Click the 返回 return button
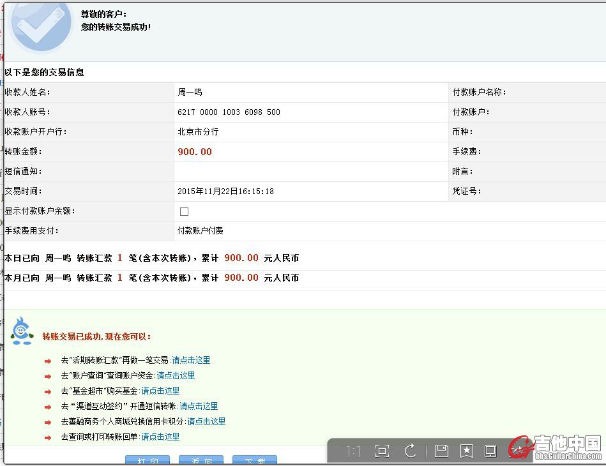Screen dimensions: 606x466 point(201,461)
